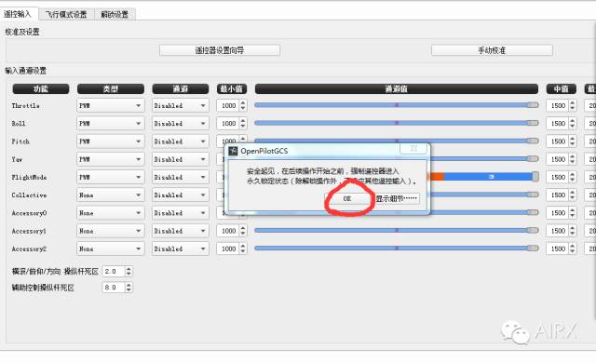Click the stepper arrows beside deadband 2.0

129,271
